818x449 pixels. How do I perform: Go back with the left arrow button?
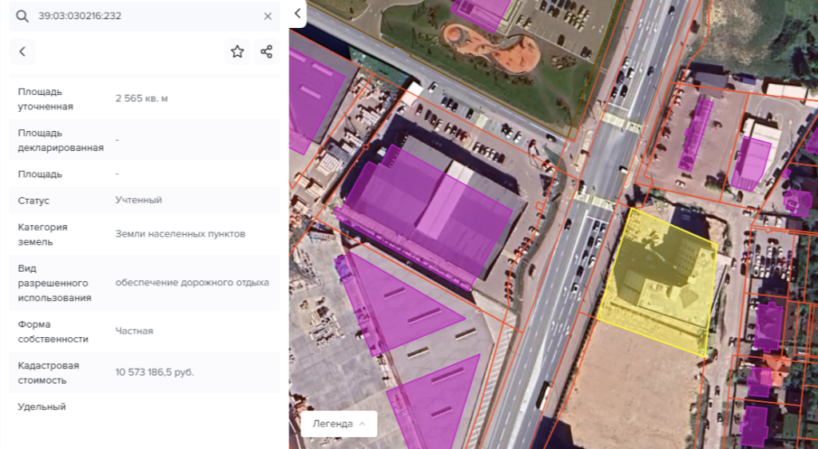tap(22, 51)
